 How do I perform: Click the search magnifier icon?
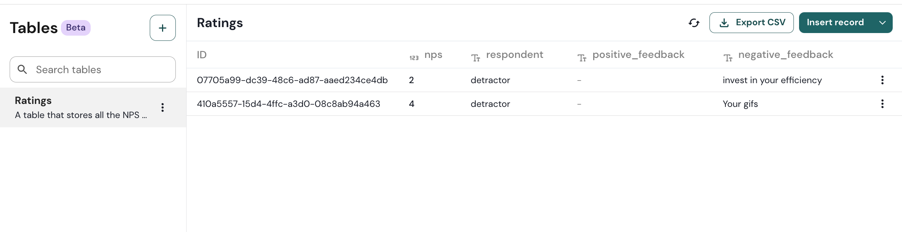(x=22, y=69)
